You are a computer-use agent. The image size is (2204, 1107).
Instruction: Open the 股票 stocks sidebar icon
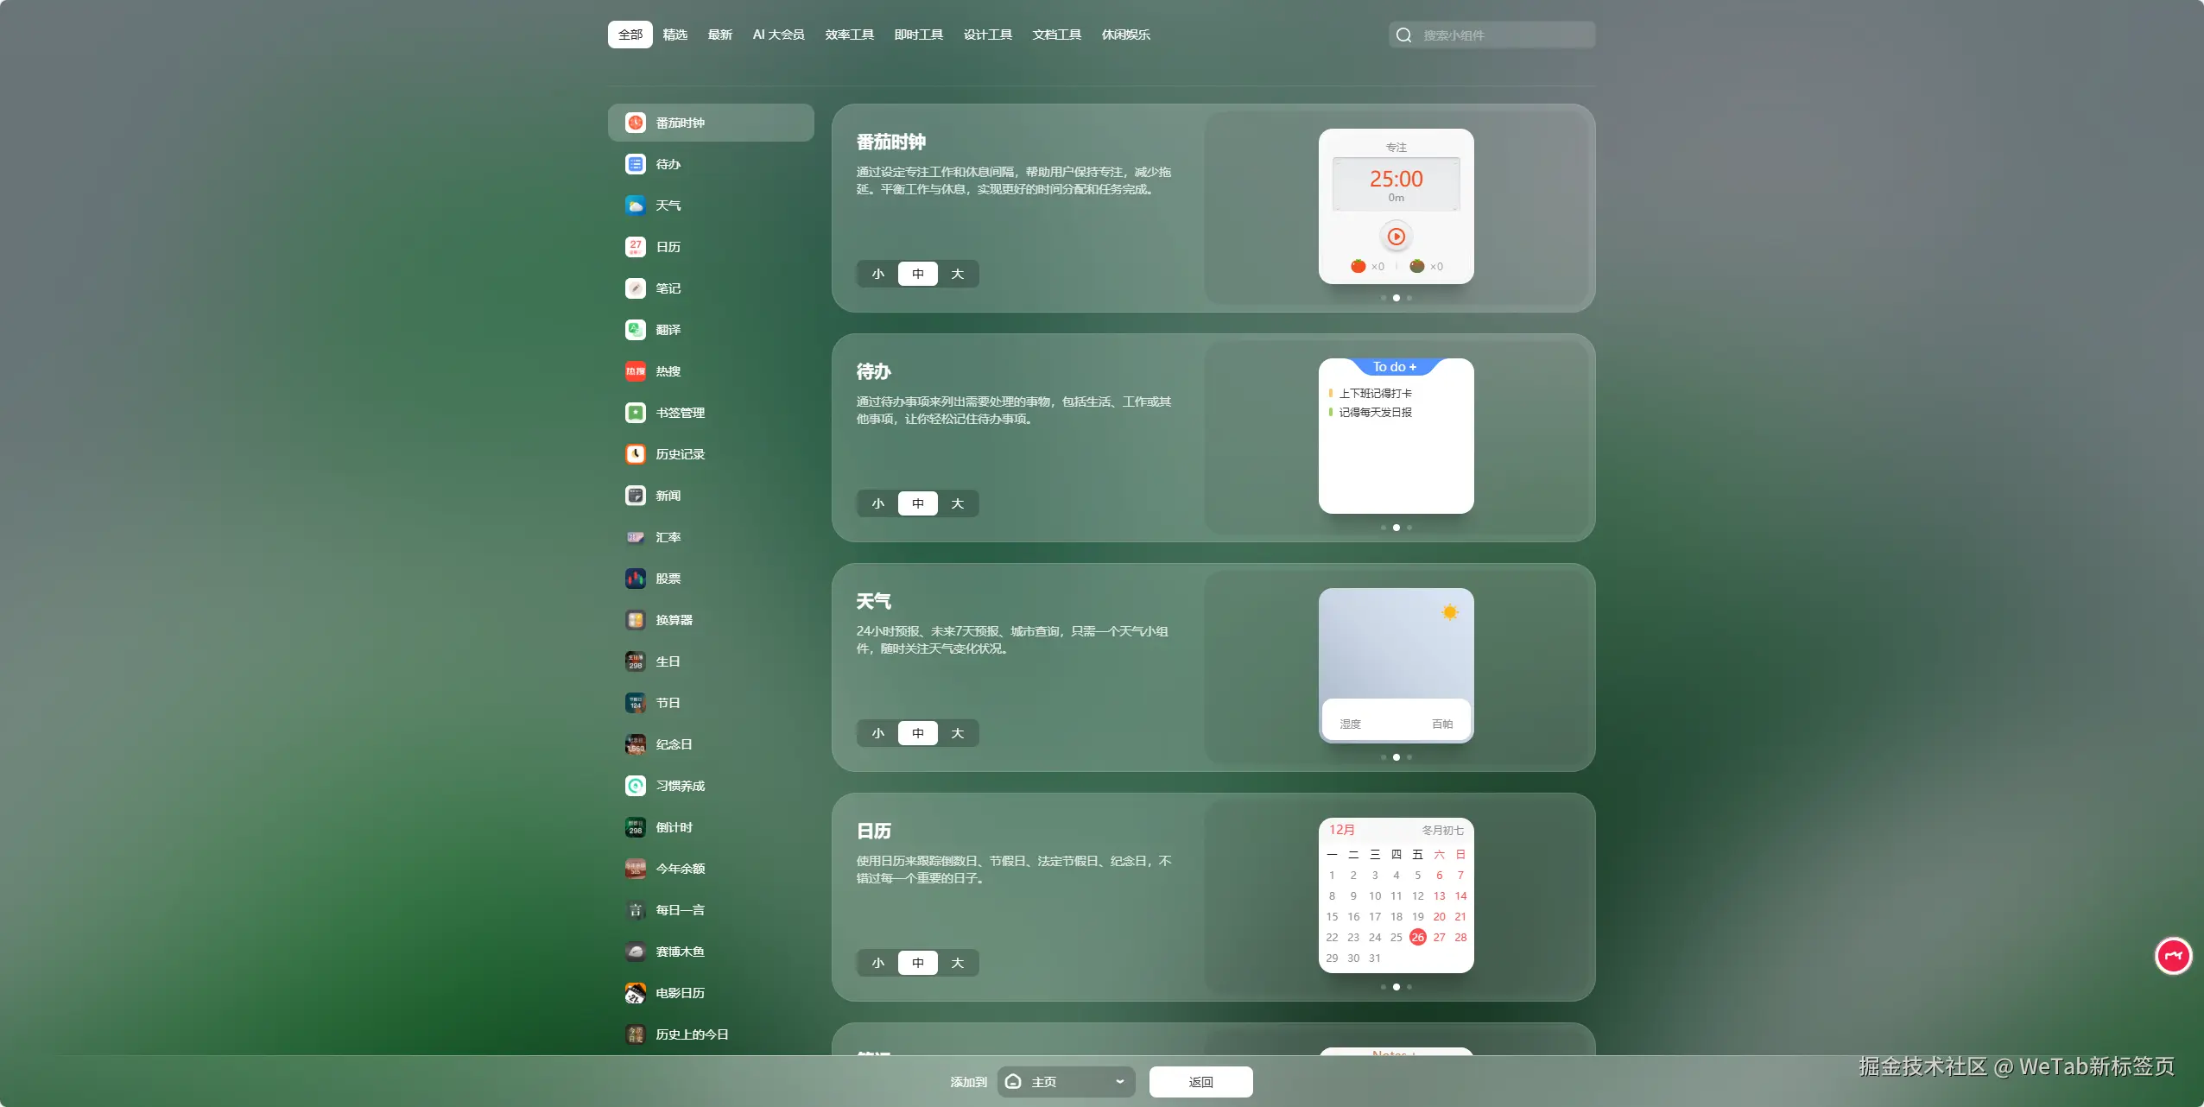pyautogui.click(x=636, y=579)
